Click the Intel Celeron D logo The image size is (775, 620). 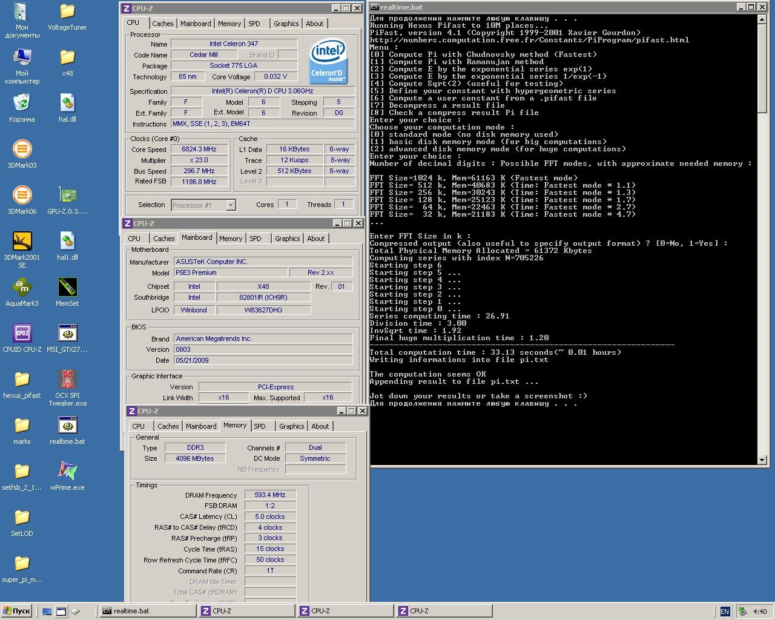click(x=328, y=61)
